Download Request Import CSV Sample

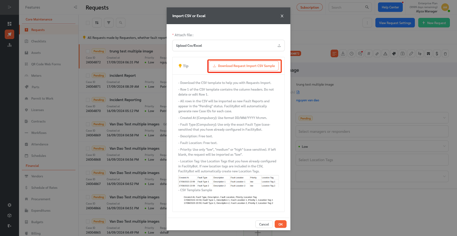tap(244, 66)
